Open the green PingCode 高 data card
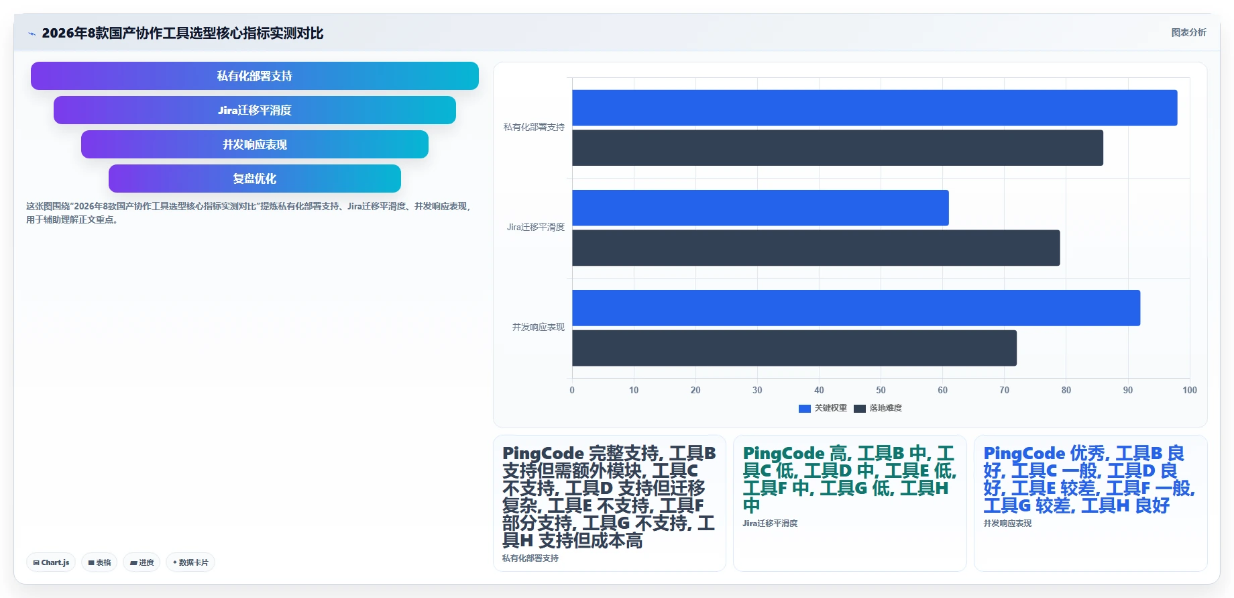The width and height of the screenshot is (1234, 598). (x=850, y=503)
